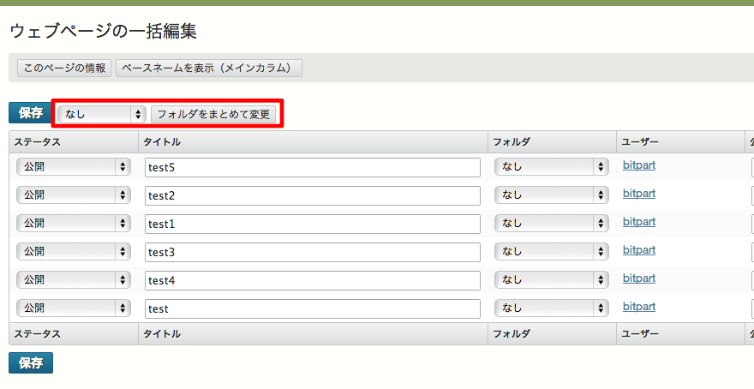Screen dimensions: 754x389
Task: Click the test5 title field
Action: (313, 167)
